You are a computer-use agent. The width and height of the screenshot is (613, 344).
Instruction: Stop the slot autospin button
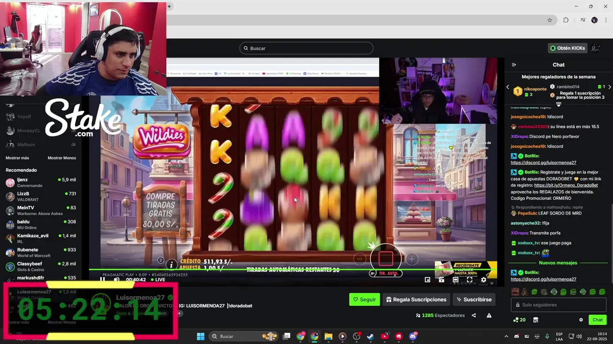coord(386,259)
